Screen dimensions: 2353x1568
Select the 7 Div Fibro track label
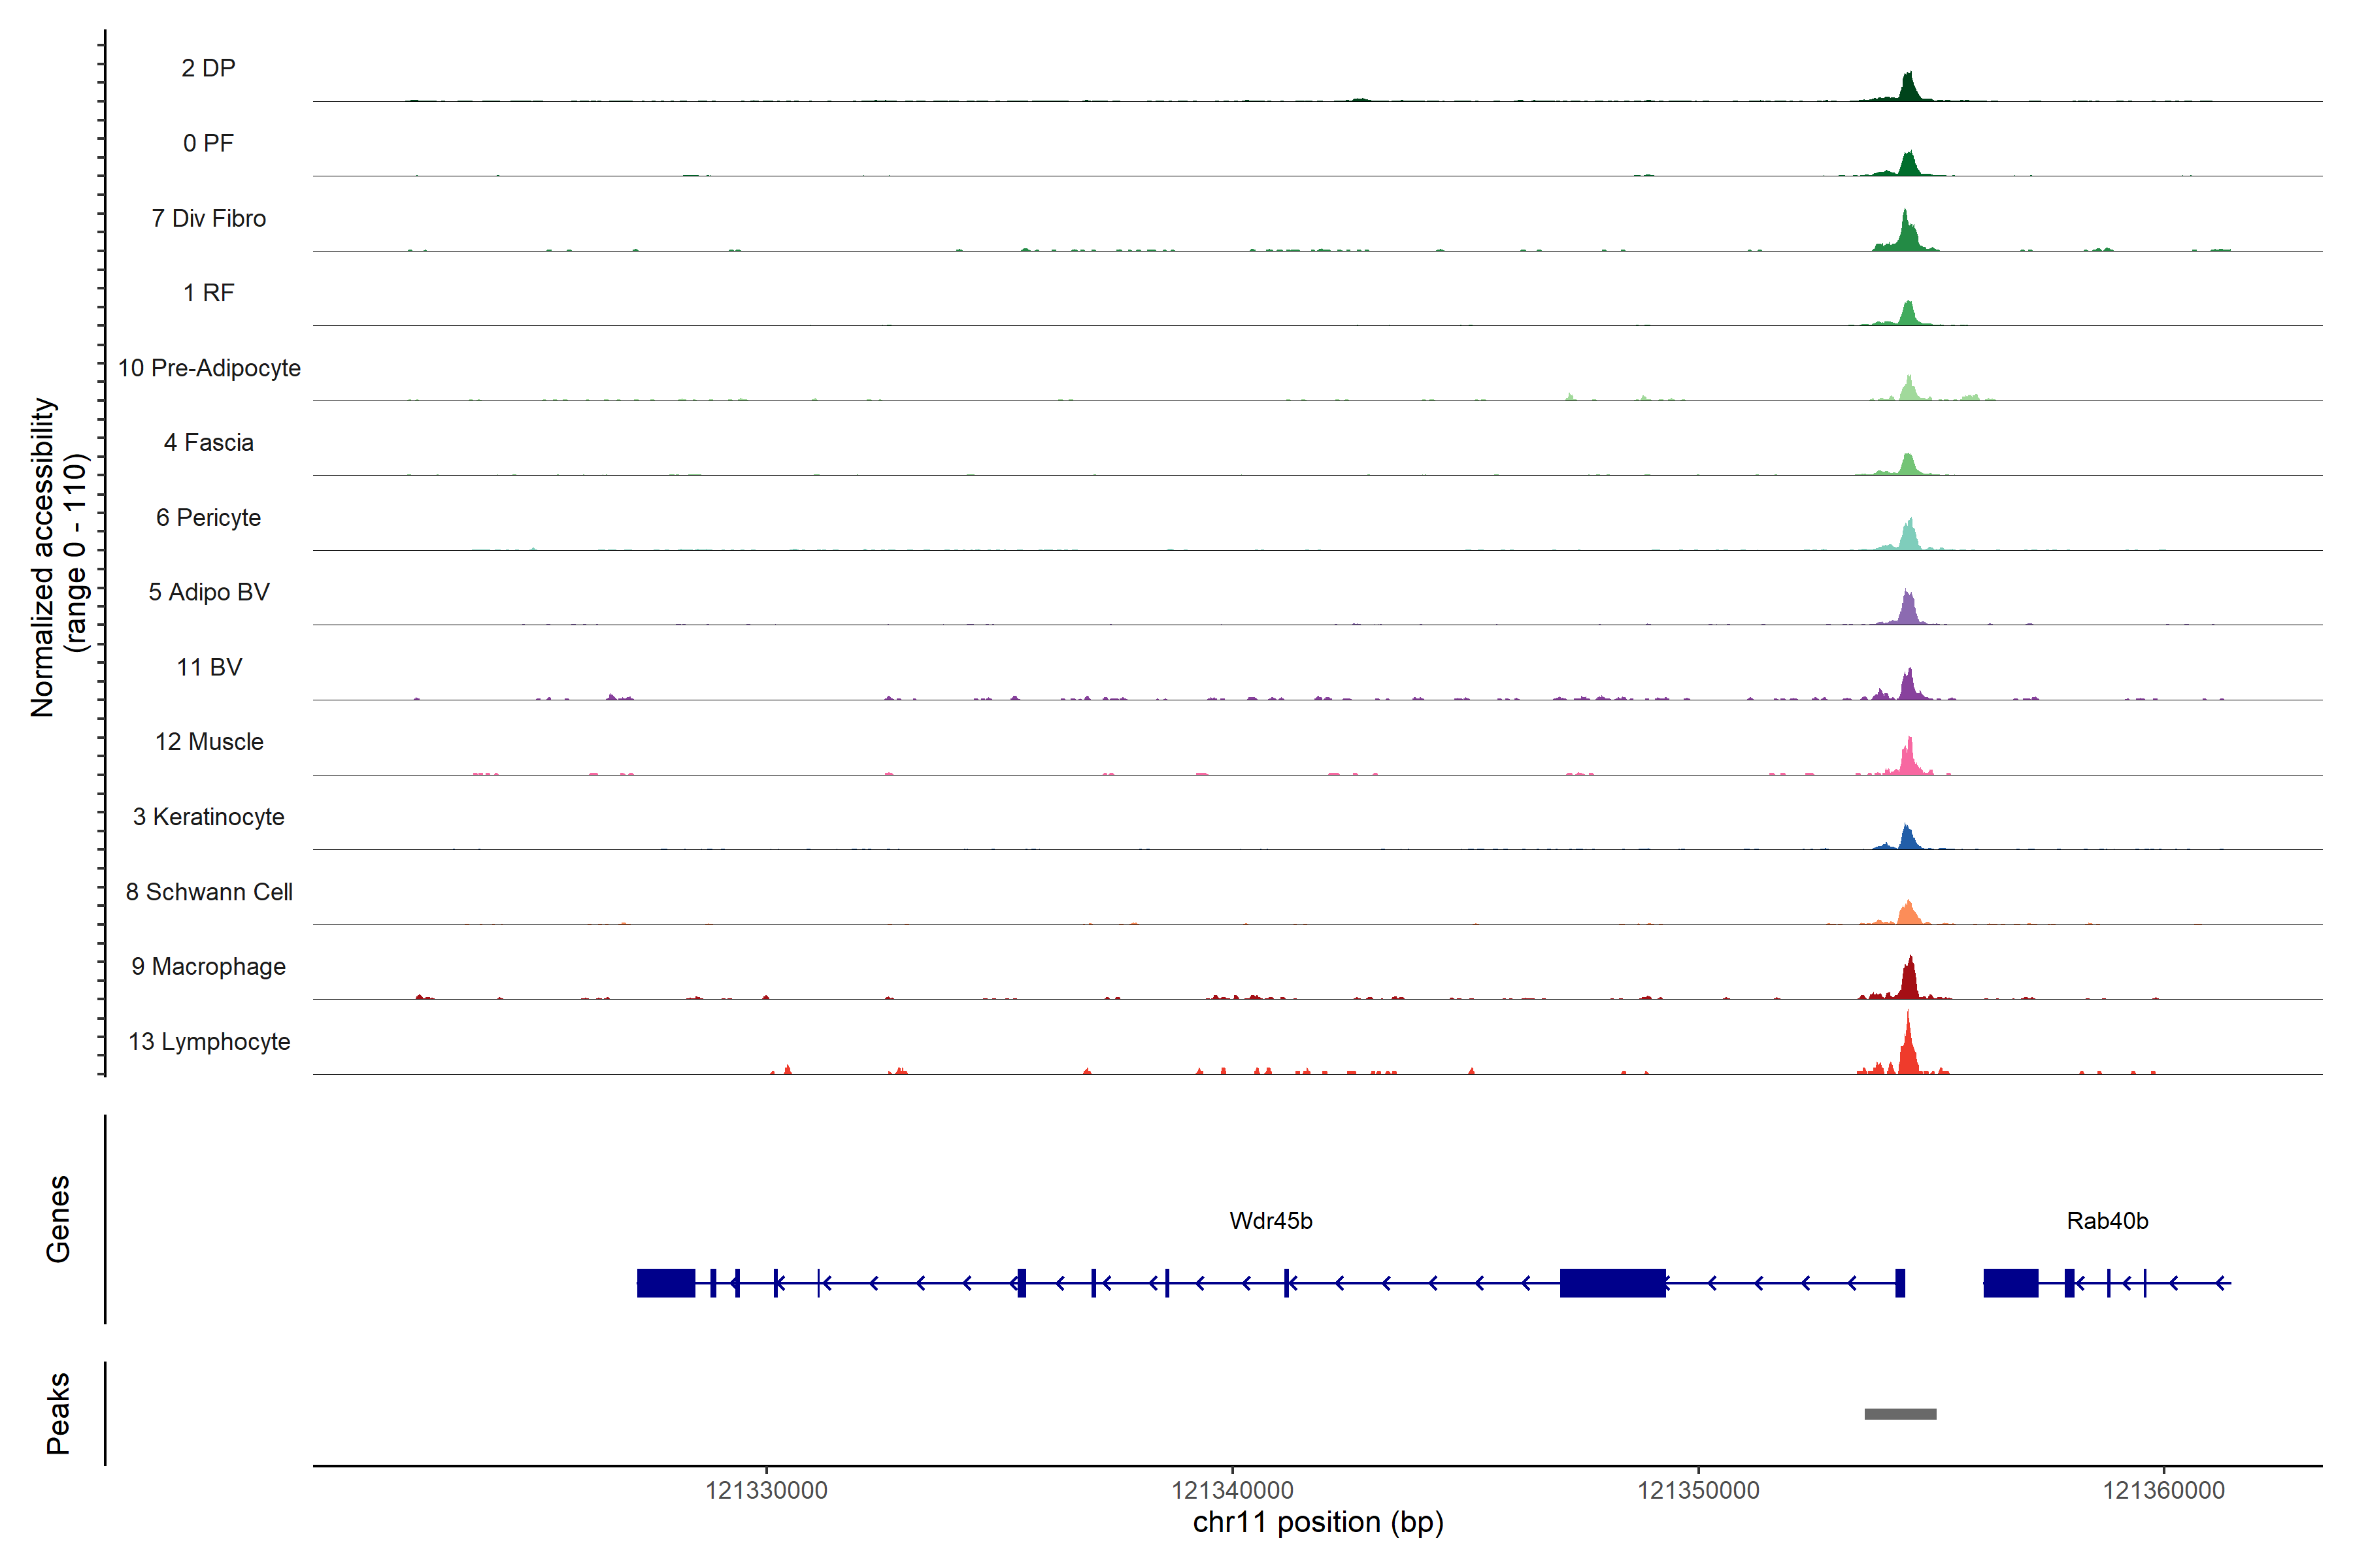coord(208,218)
